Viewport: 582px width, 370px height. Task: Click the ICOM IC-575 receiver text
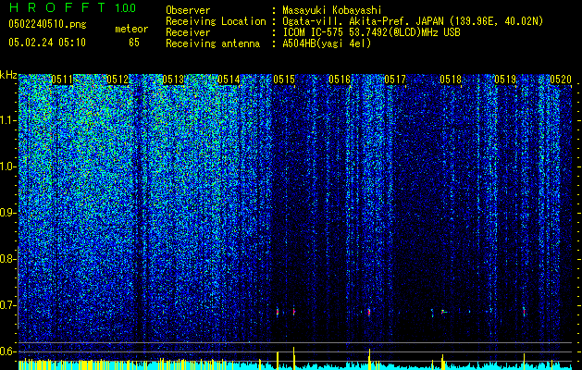(x=371, y=32)
